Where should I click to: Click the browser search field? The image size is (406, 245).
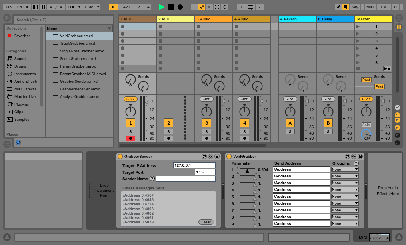tap(64, 20)
